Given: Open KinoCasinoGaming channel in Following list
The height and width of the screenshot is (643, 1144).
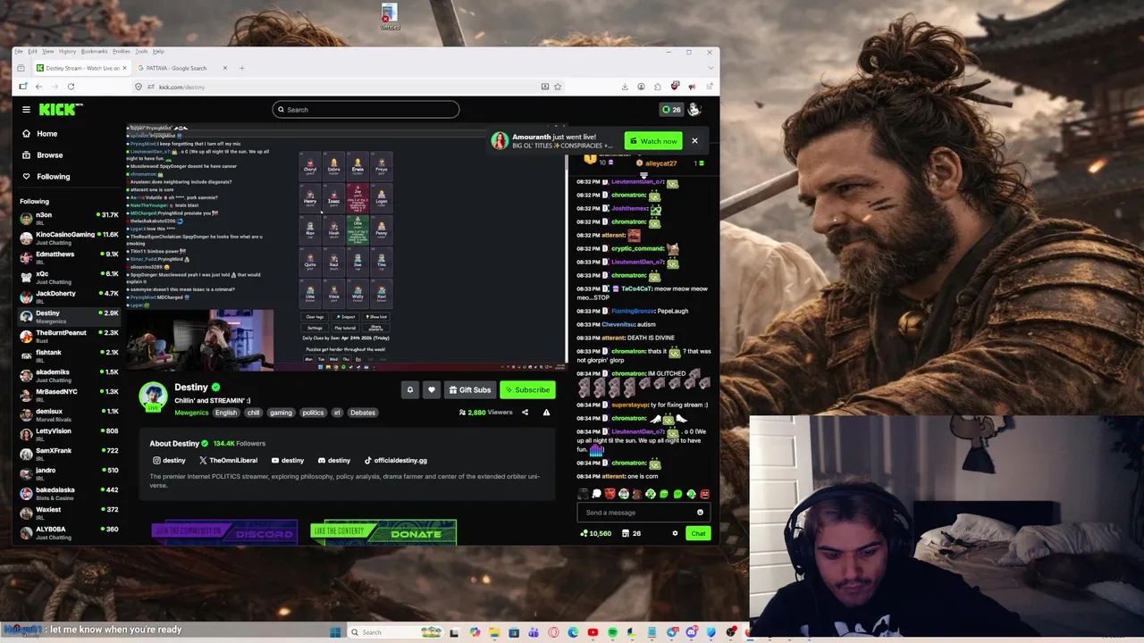Looking at the screenshot, I should 69,238.
